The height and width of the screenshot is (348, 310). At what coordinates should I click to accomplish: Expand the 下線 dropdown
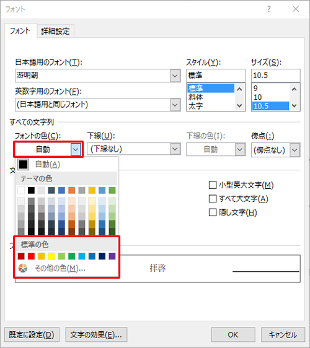[175, 149]
